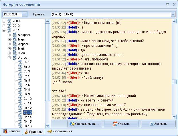Expand the Апрель month node
This screenshot has height=136, width=178.
click(x=9, y=44)
